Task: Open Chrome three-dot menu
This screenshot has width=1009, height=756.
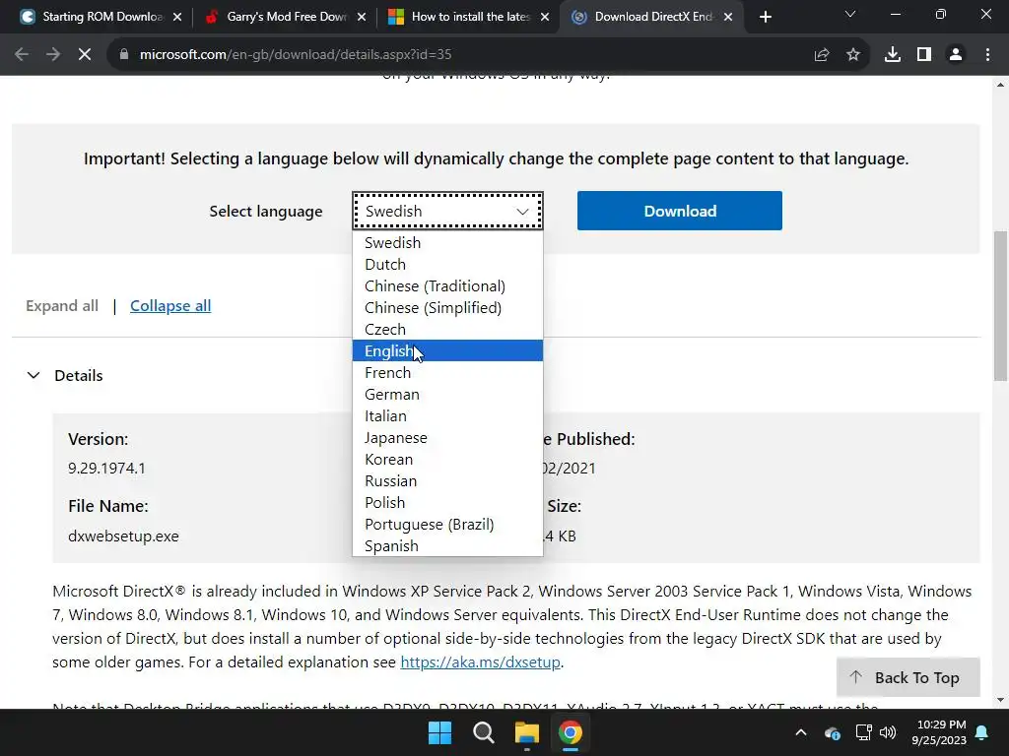Action: [x=987, y=55]
